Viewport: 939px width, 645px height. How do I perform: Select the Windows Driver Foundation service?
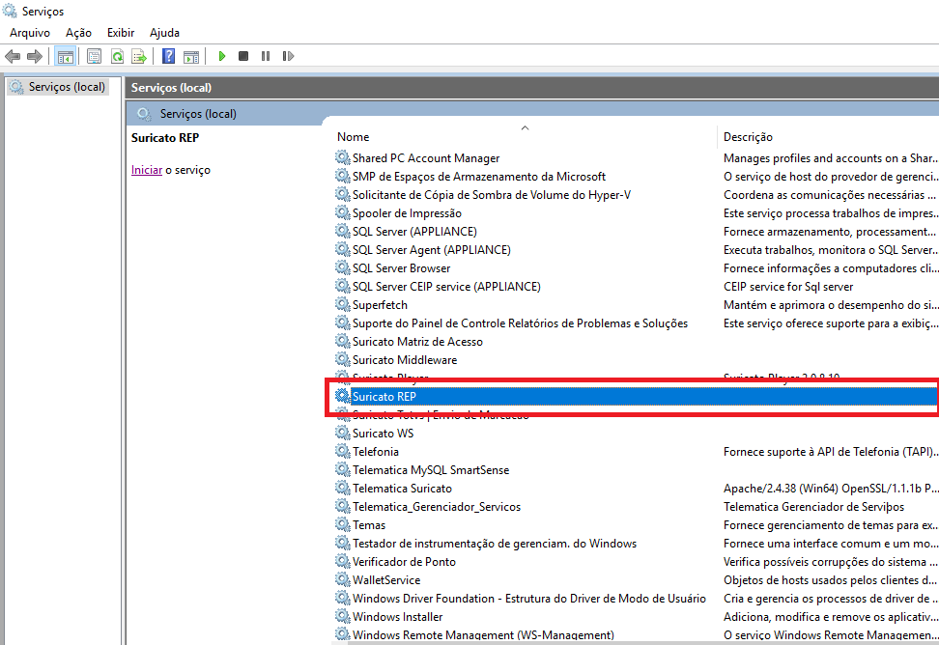529,599
